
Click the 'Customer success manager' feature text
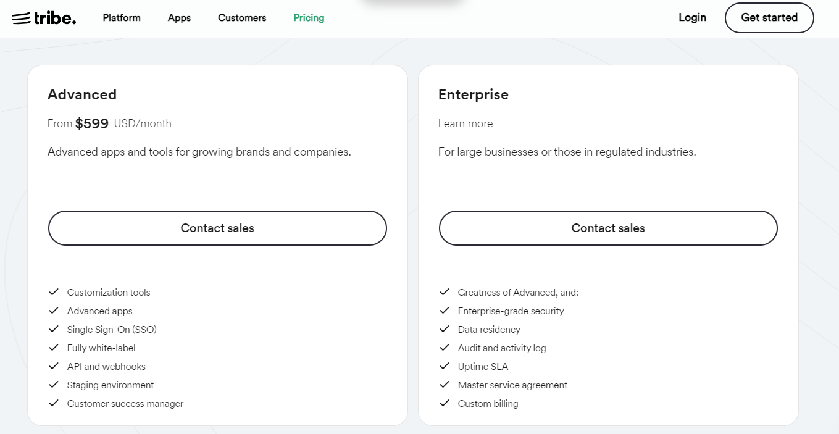coord(125,404)
